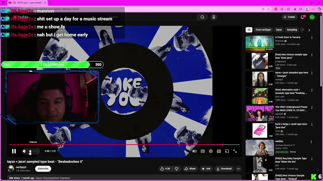
Task: Open options for Raq Baby Sample beat
Action: tap(312, 159)
